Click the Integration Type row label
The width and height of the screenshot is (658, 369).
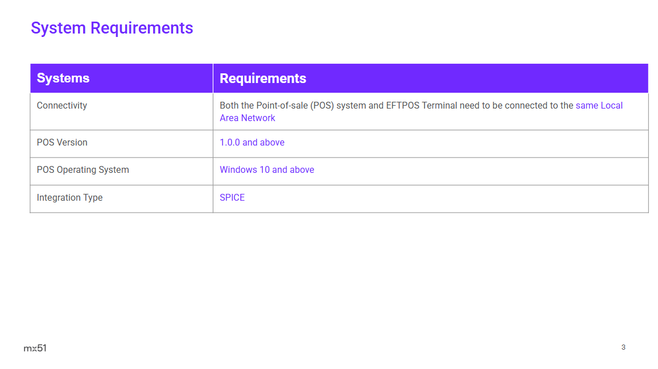tap(69, 198)
